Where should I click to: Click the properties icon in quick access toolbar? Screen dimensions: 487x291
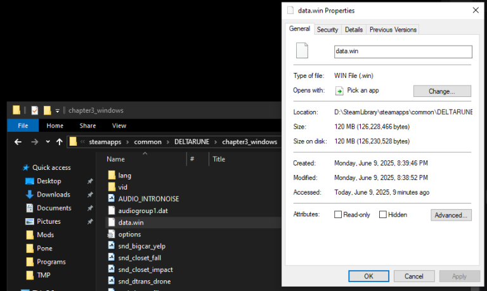coord(34,110)
